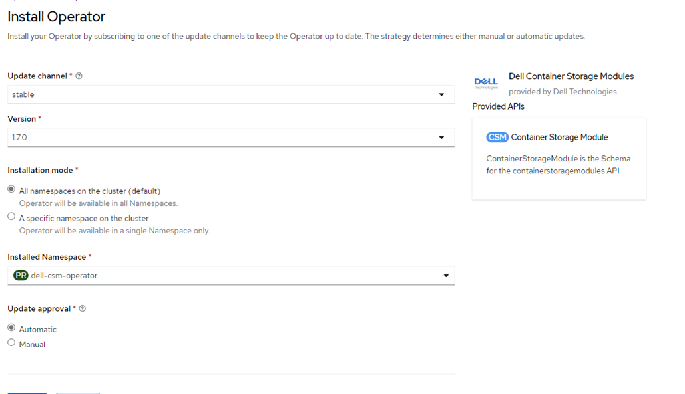Click the Update approval help icon
The image size is (685, 394).
click(82, 308)
